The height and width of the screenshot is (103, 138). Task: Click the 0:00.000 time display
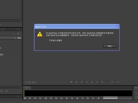tap(31, 82)
